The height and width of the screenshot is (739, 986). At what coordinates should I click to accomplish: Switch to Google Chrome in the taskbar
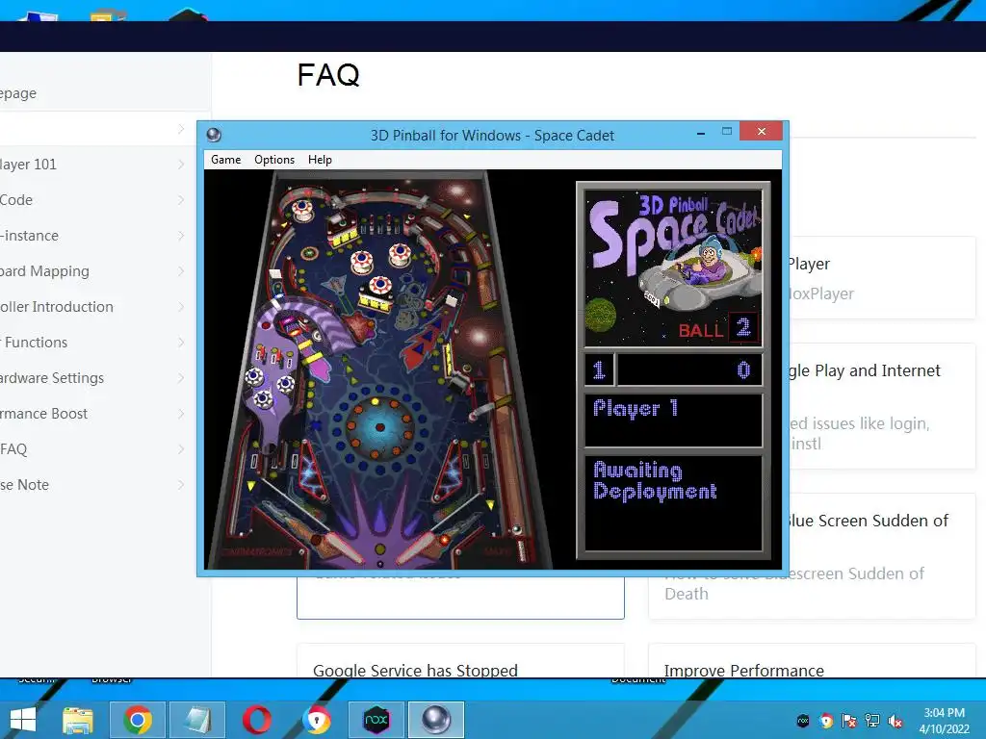coord(138,720)
